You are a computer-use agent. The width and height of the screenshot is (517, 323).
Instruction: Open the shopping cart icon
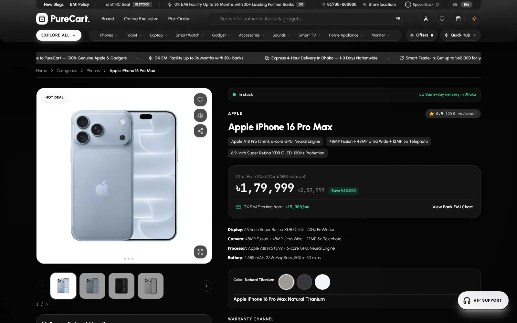click(458, 19)
